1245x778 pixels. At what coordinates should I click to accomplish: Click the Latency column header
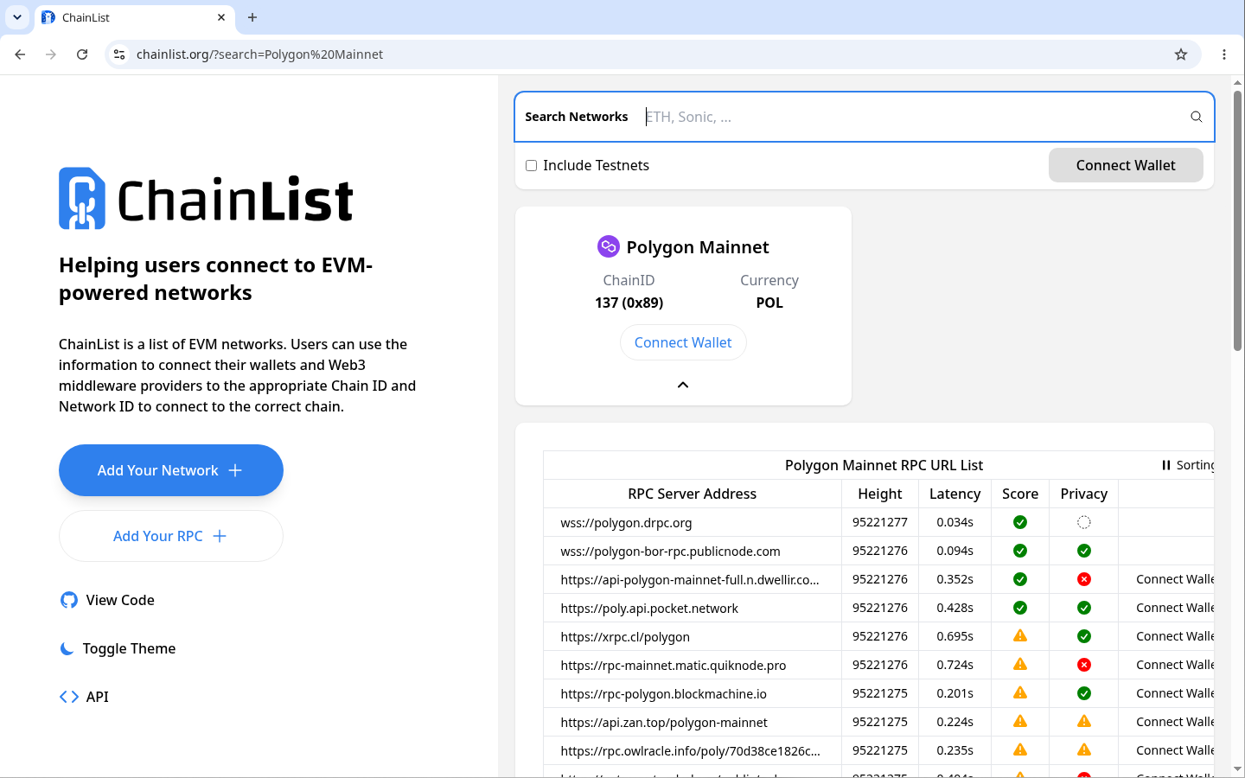tap(955, 494)
